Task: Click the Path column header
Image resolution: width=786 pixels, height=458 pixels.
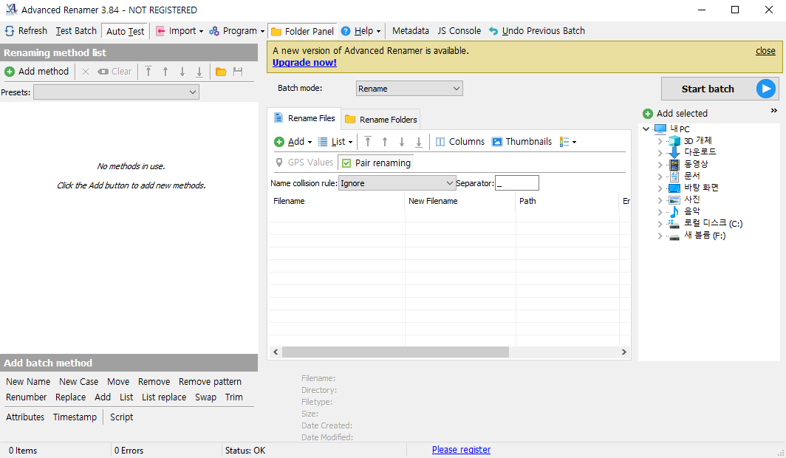Action: pyautogui.click(x=567, y=201)
